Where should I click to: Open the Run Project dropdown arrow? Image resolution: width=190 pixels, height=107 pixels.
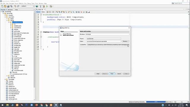click(49, 6)
